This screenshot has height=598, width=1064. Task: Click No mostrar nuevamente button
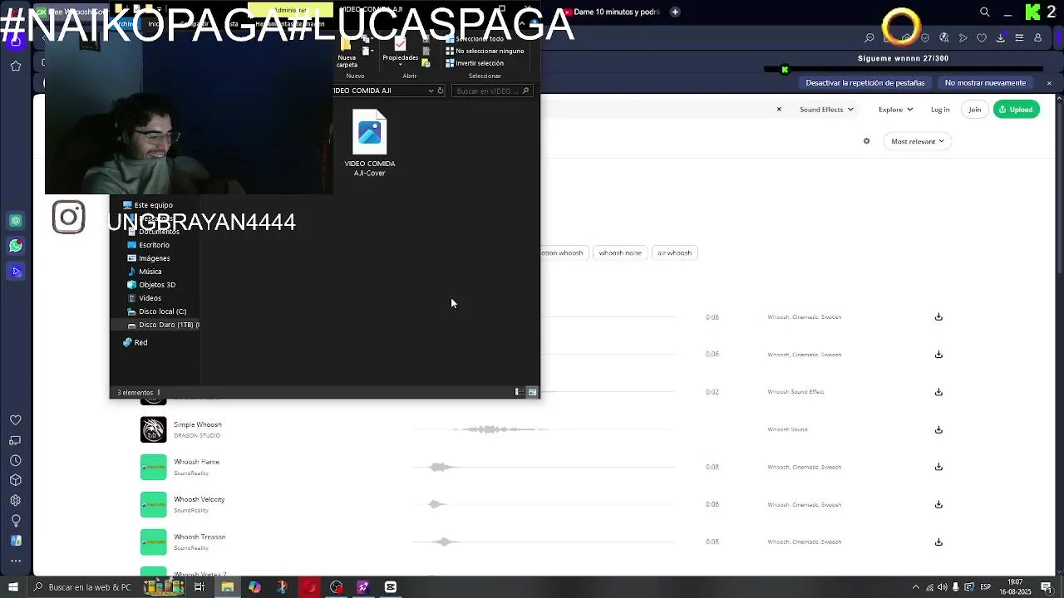[985, 83]
